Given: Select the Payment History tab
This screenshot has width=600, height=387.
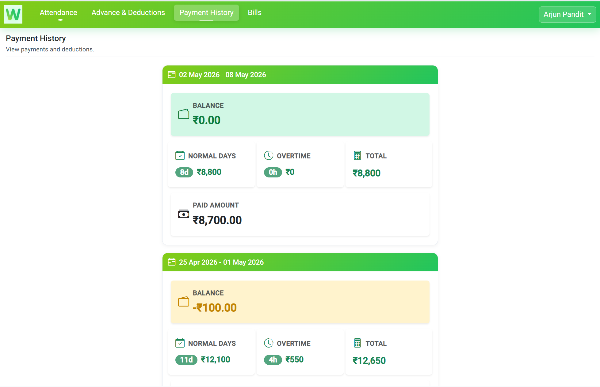Looking at the screenshot, I should click(x=206, y=13).
